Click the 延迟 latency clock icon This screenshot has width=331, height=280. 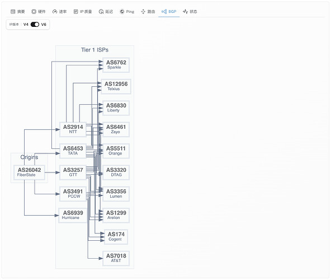click(x=101, y=12)
